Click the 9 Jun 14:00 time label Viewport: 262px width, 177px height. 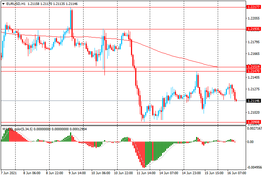[77, 173]
